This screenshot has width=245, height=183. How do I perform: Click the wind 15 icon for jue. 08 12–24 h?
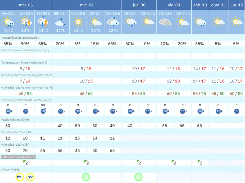[149, 111]
